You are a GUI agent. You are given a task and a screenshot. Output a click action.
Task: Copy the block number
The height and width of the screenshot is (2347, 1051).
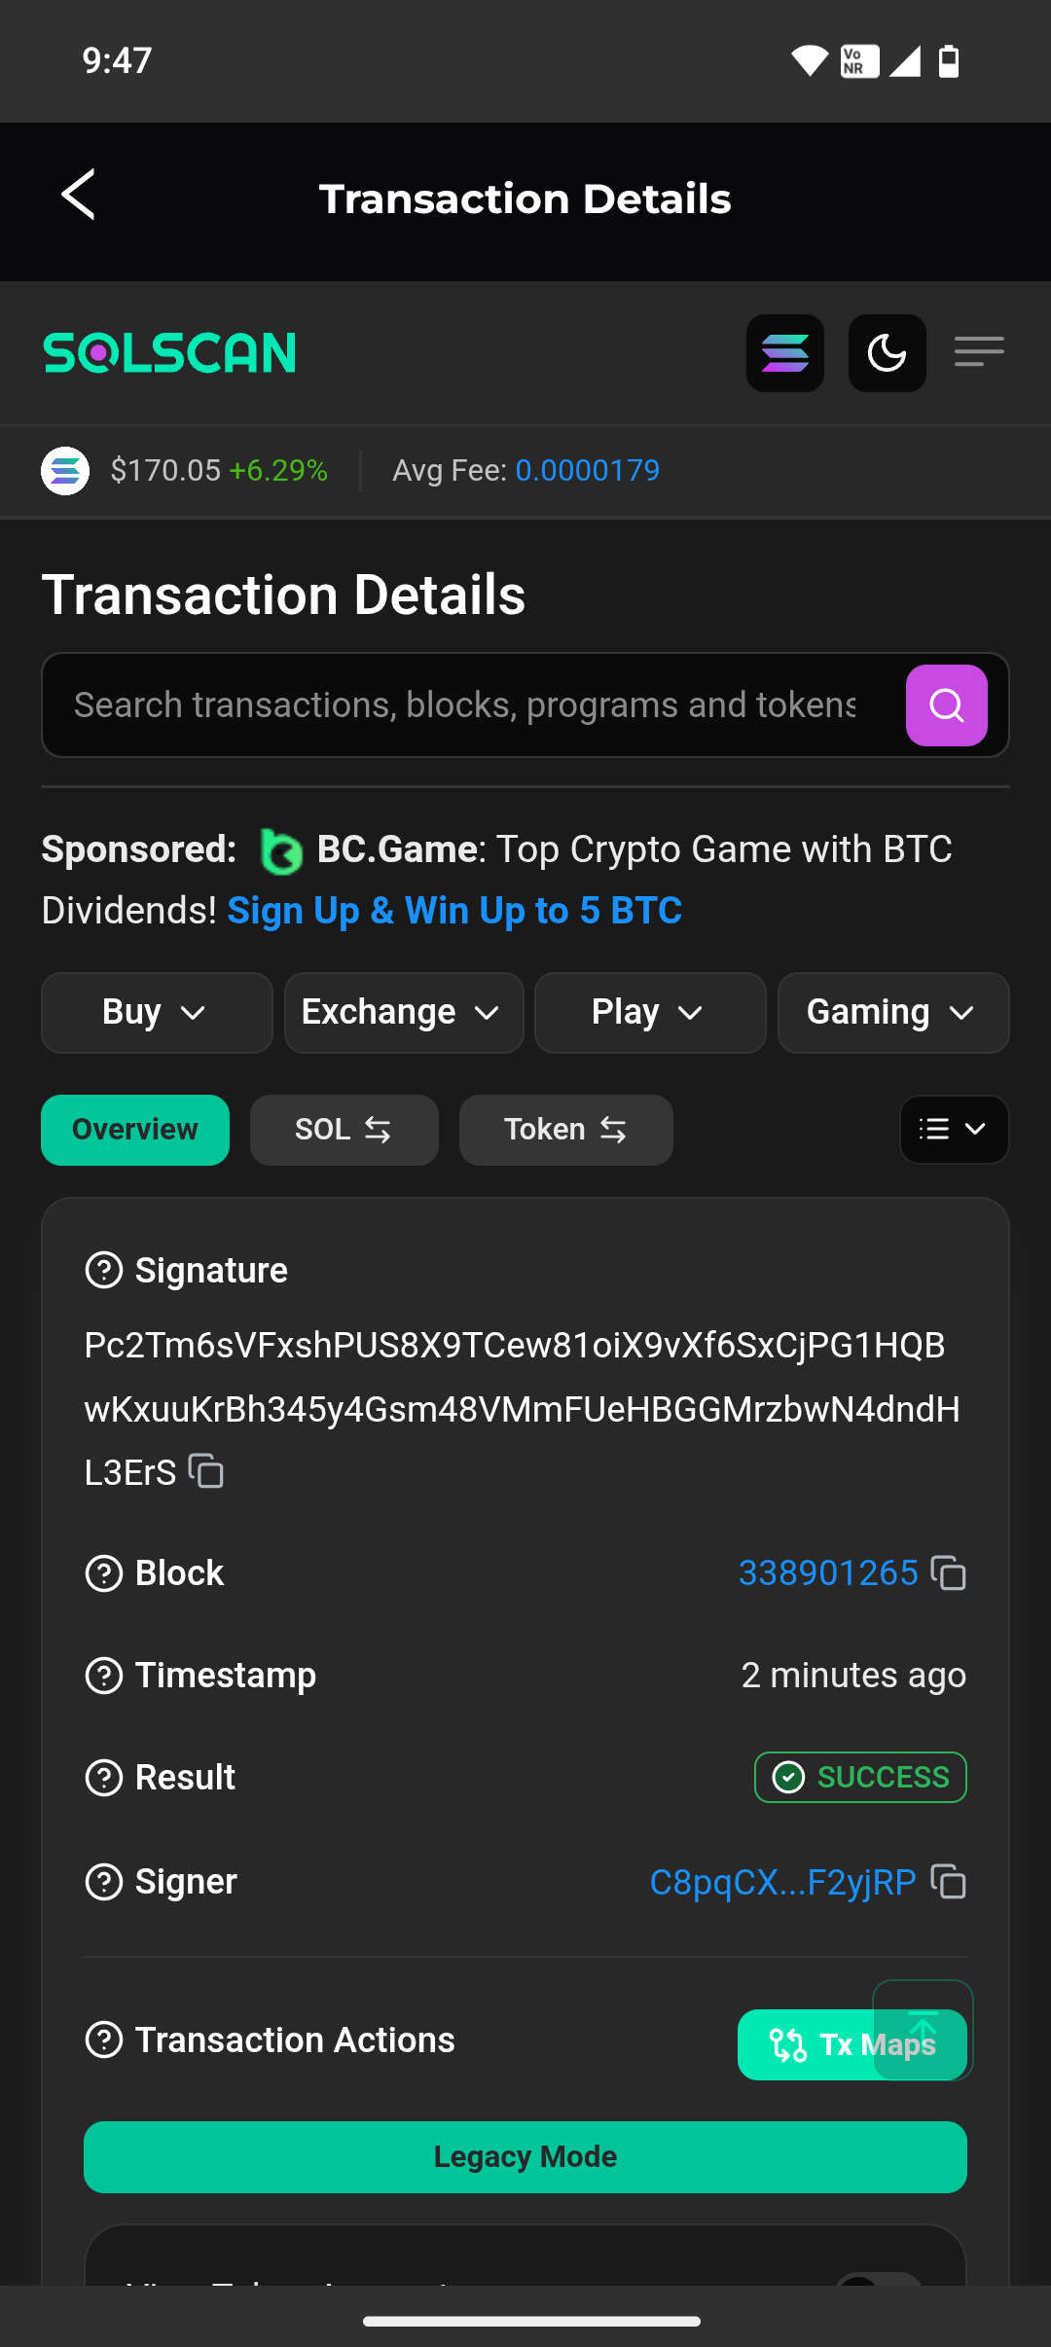coord(949,1573)
